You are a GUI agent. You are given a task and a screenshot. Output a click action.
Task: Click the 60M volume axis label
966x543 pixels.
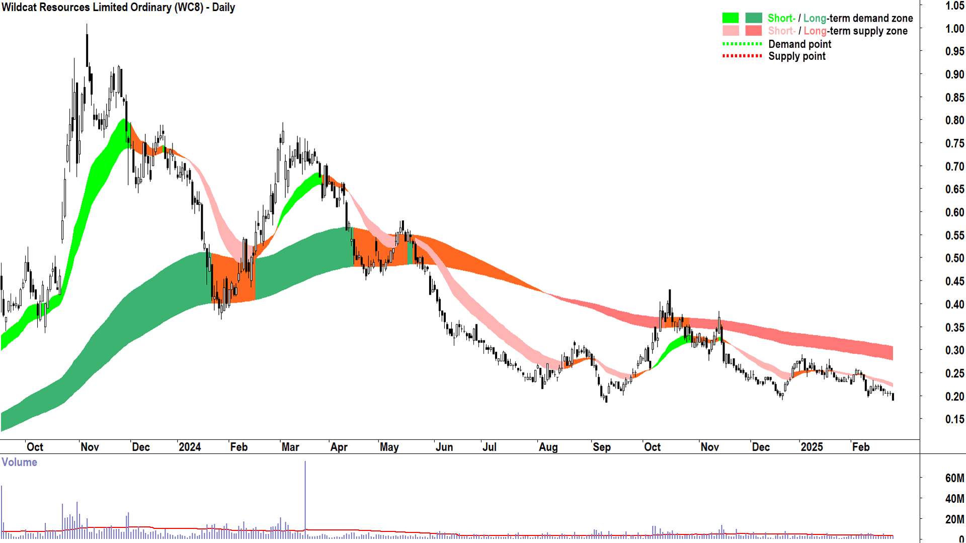click(954, 478)
